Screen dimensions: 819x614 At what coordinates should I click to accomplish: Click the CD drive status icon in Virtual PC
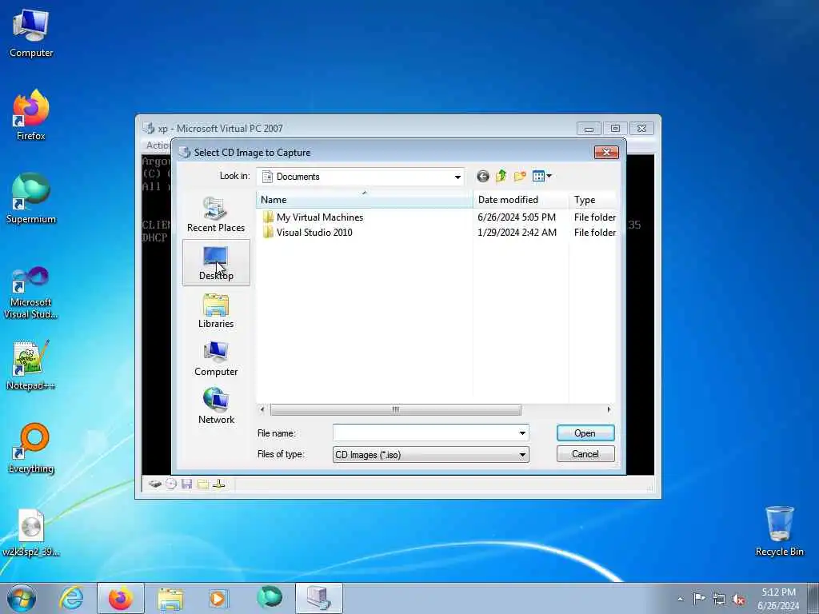(x=171, y=484)
